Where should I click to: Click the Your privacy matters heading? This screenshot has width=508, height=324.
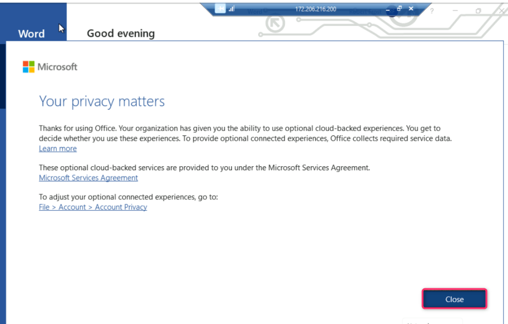point(102,102)
